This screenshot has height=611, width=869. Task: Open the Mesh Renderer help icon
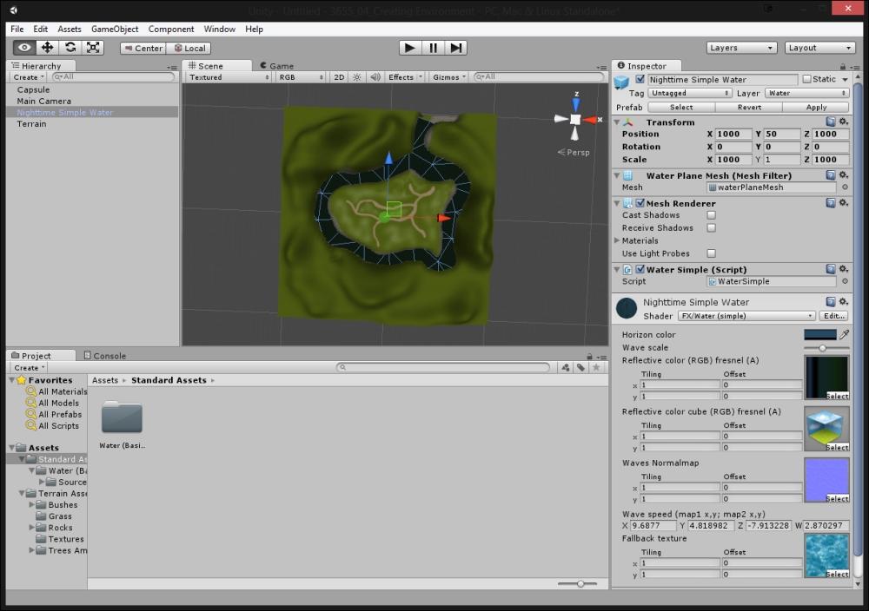coord(830,203)
